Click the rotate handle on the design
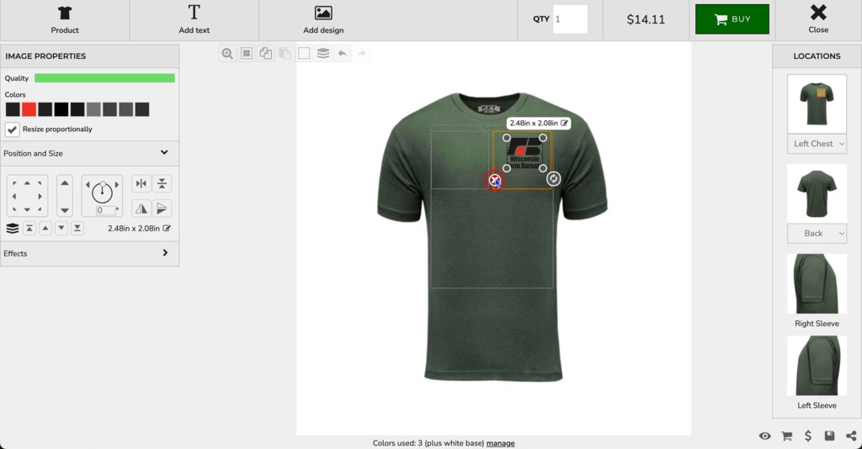 click(553, 178)
